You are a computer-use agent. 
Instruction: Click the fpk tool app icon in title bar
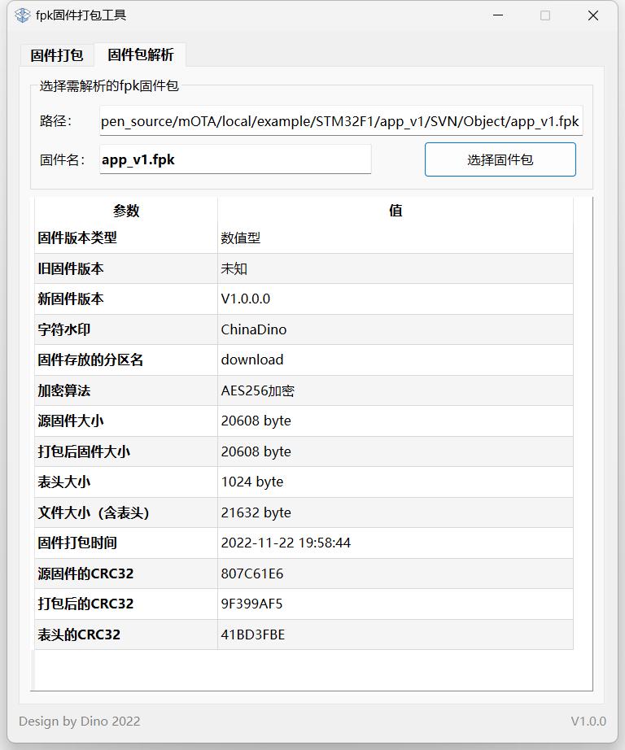pos(23,15)
